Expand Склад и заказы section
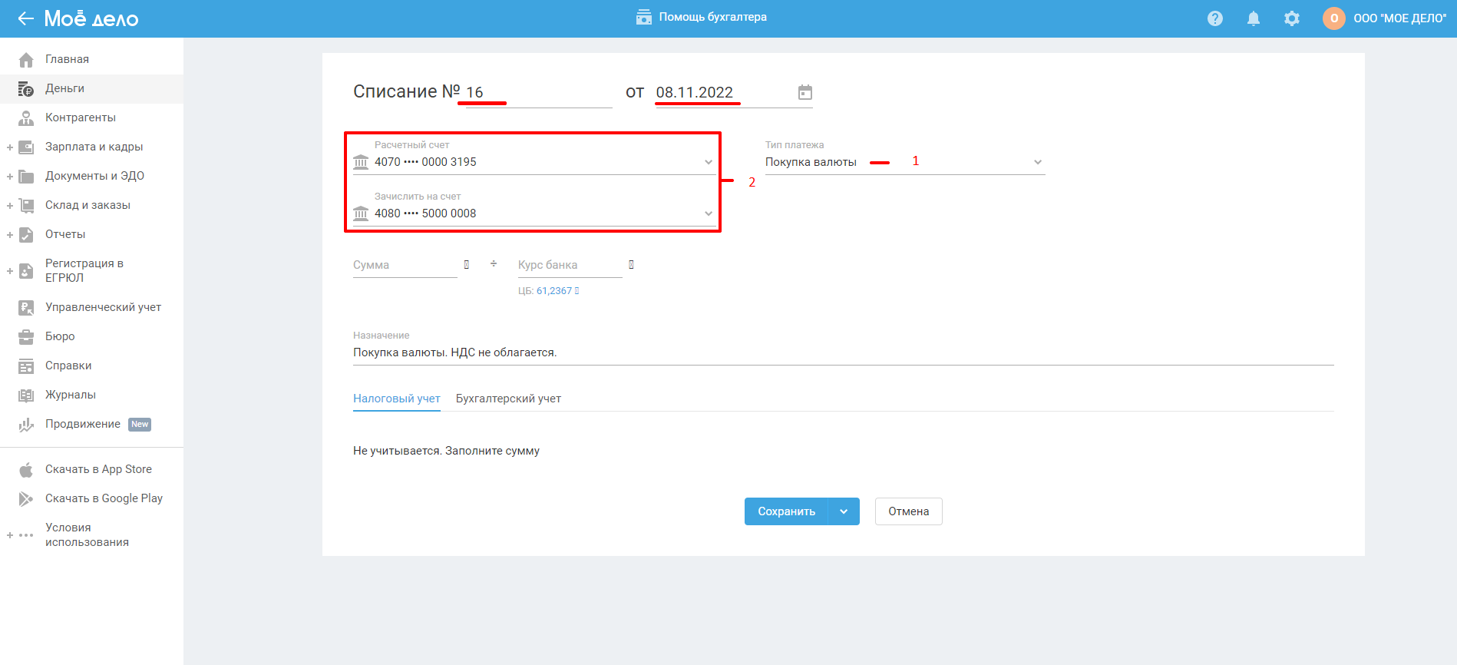Image resolution: width=1457 pixels, height=665 pixels. point(10,205)
